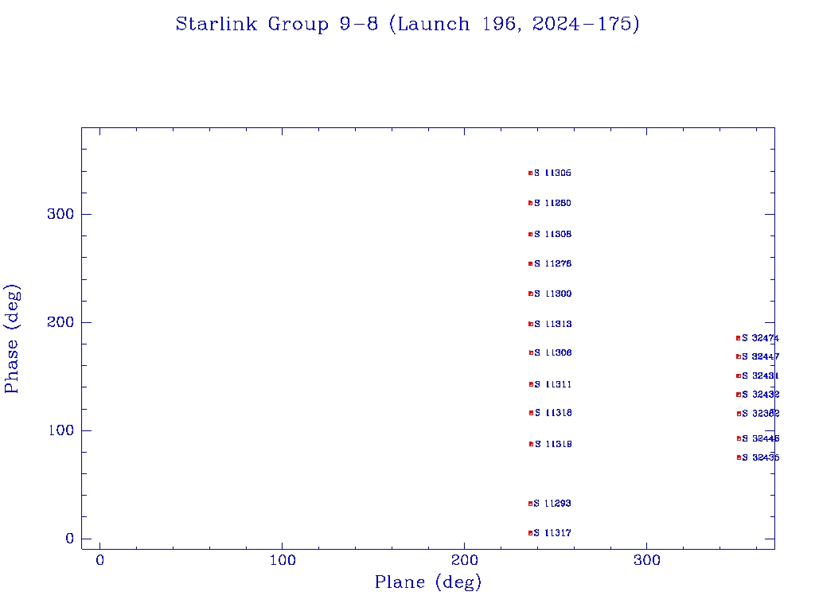Click the red marker for S 11317

coord(530,533)
